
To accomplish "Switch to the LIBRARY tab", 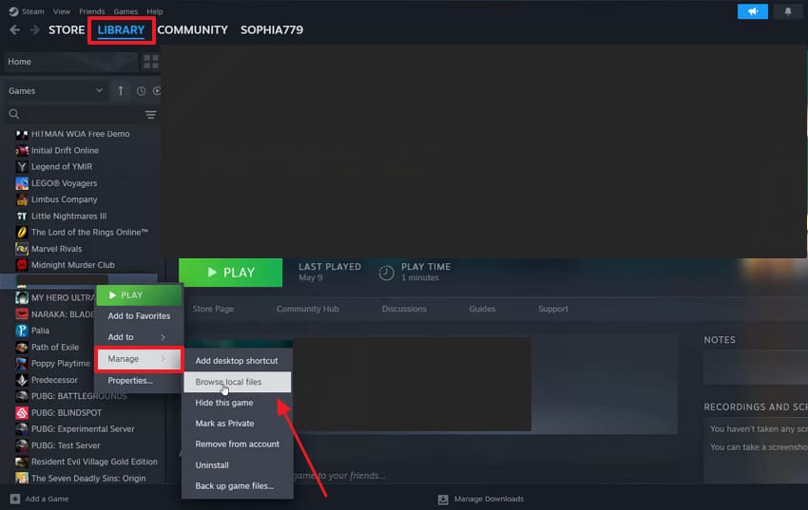I will 121,30.
